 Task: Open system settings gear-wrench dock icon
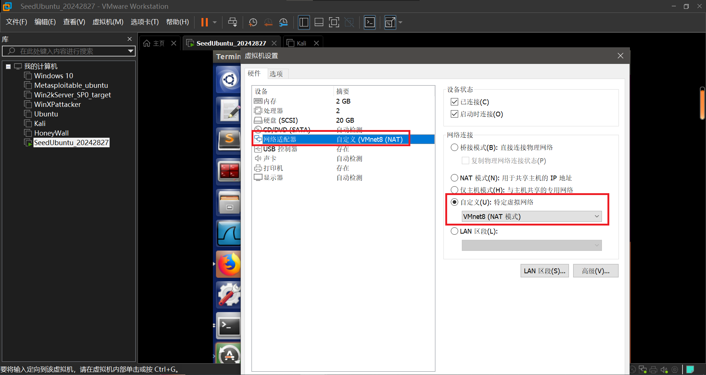(229, 295)
